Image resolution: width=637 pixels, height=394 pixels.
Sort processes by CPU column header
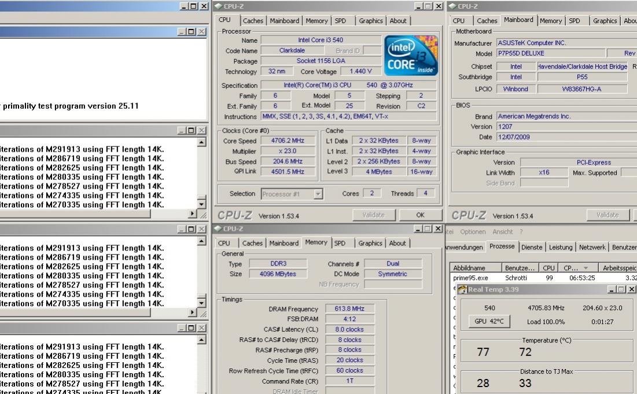click(x=548, y=268)
